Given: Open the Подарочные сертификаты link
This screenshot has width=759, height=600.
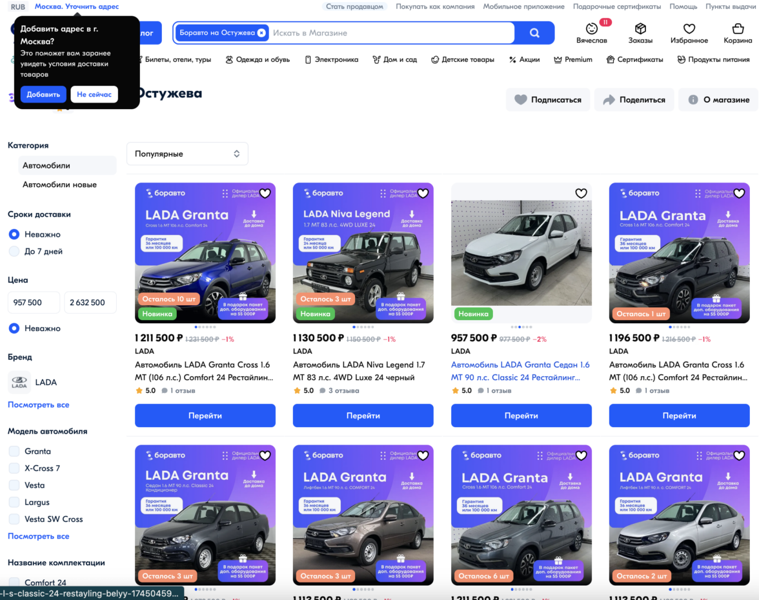Looking at the screenshot, I should (x=617, y=6).
